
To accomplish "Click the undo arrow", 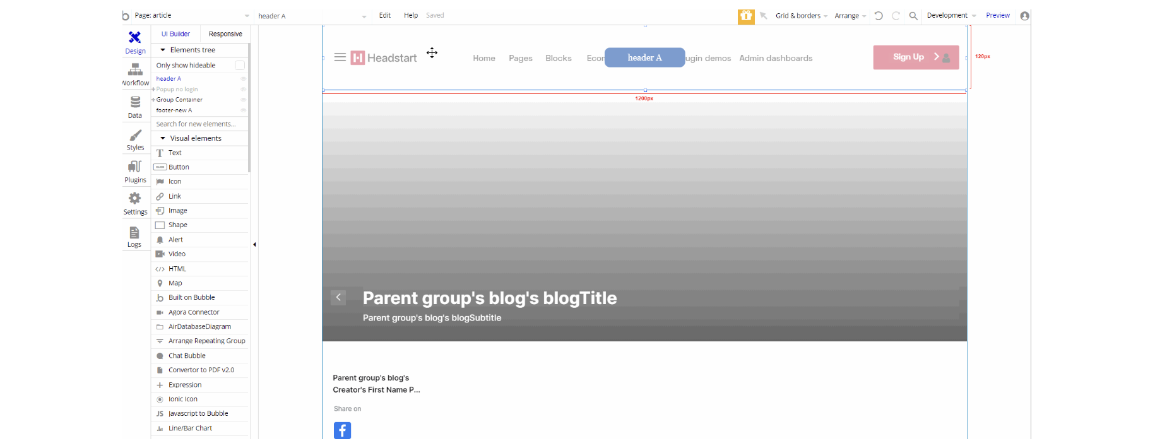I will click(x=879, y=16).
